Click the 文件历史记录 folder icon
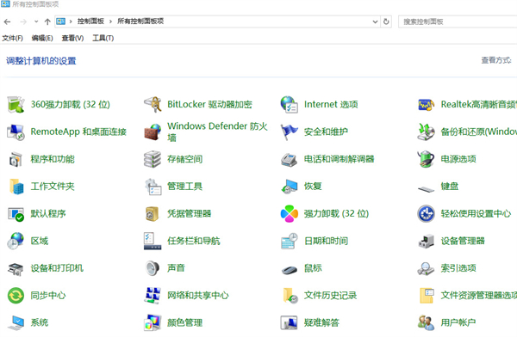This screenshot has height=337, width=517. (290, 296)
